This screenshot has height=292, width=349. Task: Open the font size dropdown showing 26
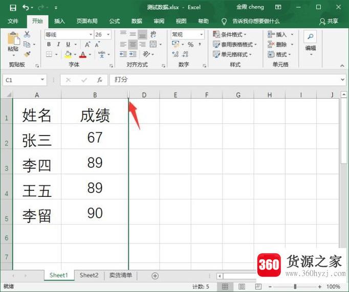(108, 34)
